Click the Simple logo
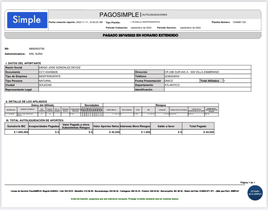The height and width of the screenshot is (210, 268). 27,20
